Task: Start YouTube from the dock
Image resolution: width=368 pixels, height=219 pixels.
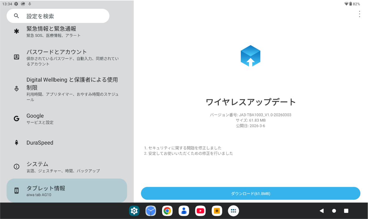Action: [x=200, y=211]
